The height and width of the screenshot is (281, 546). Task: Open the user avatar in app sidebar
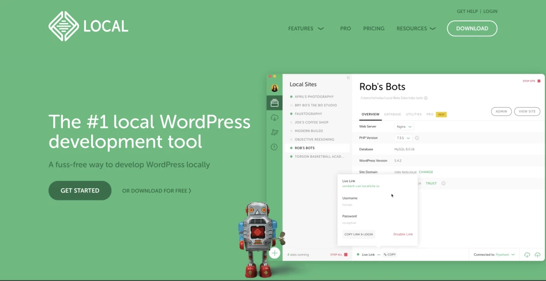click(x=275, y=88)
